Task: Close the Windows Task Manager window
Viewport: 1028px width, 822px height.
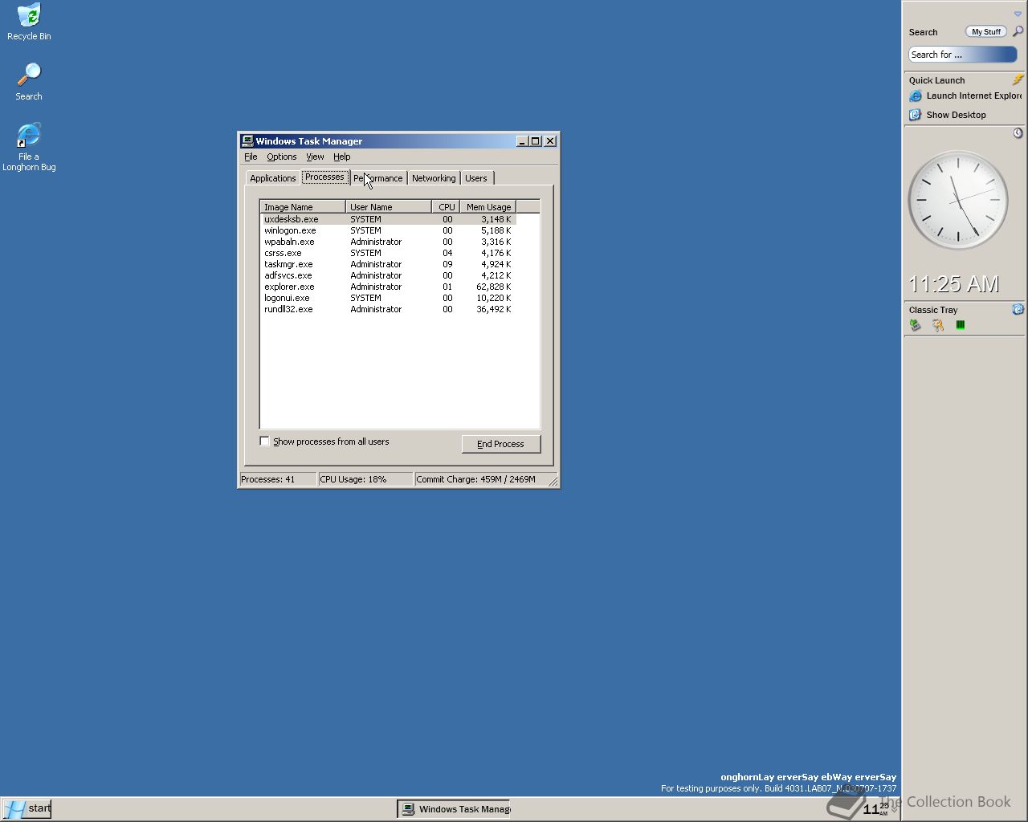Action: [550, 140]
